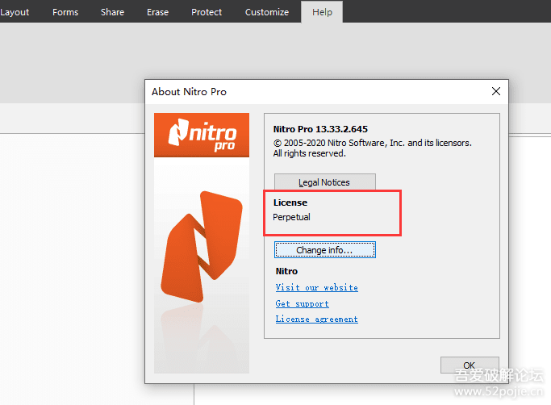The image size is (551, 405).
Task: Click the Nitro Pro logo banner
Action: click(202, 135)
